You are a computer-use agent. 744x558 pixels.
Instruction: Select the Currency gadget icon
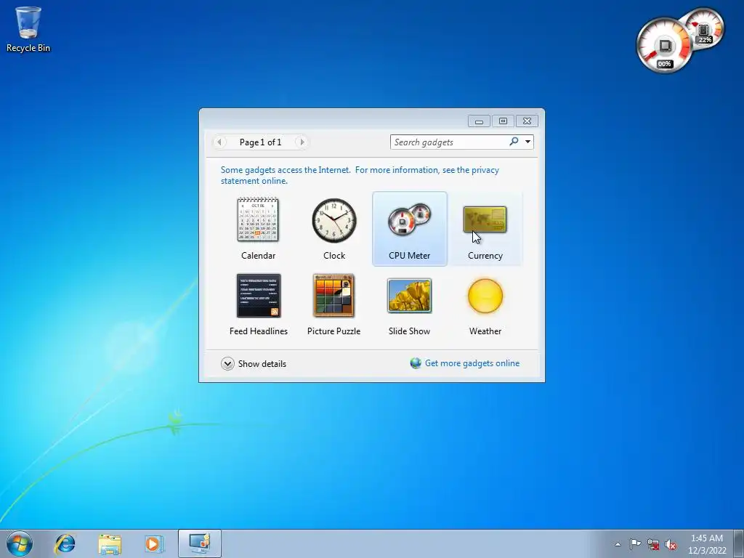coord(485,219)
